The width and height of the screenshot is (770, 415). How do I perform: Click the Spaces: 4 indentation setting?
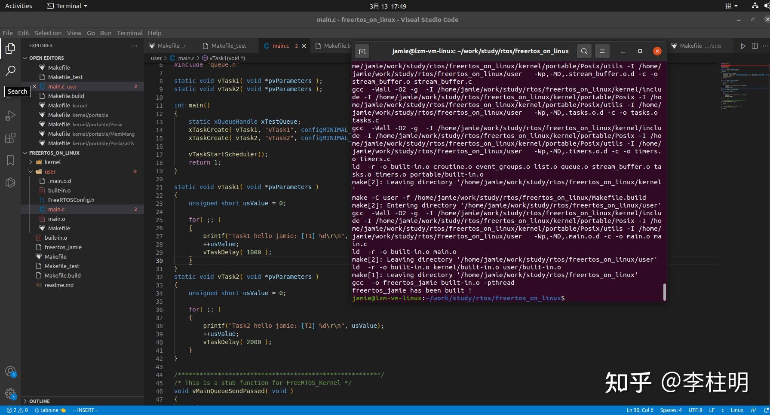pyautogui.click(x=671, y=410)
